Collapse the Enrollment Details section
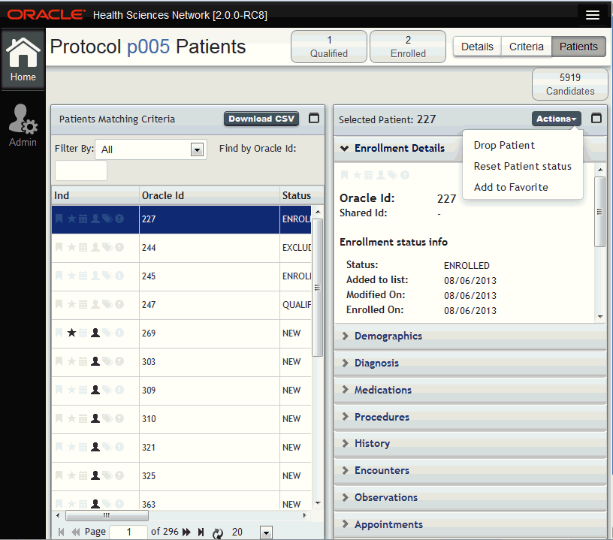This screenshot has width=613, height=540. 344,149
